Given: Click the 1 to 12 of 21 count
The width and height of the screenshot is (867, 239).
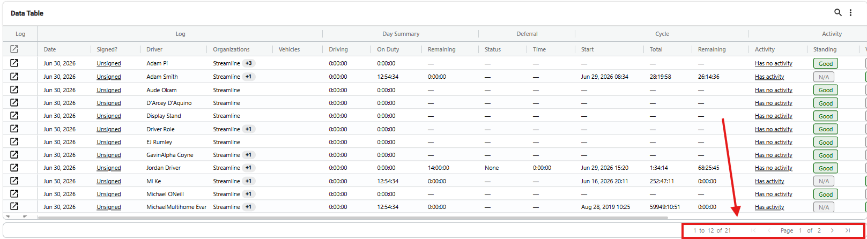Looking at the screenshot, I should click(x=712, y=230).
